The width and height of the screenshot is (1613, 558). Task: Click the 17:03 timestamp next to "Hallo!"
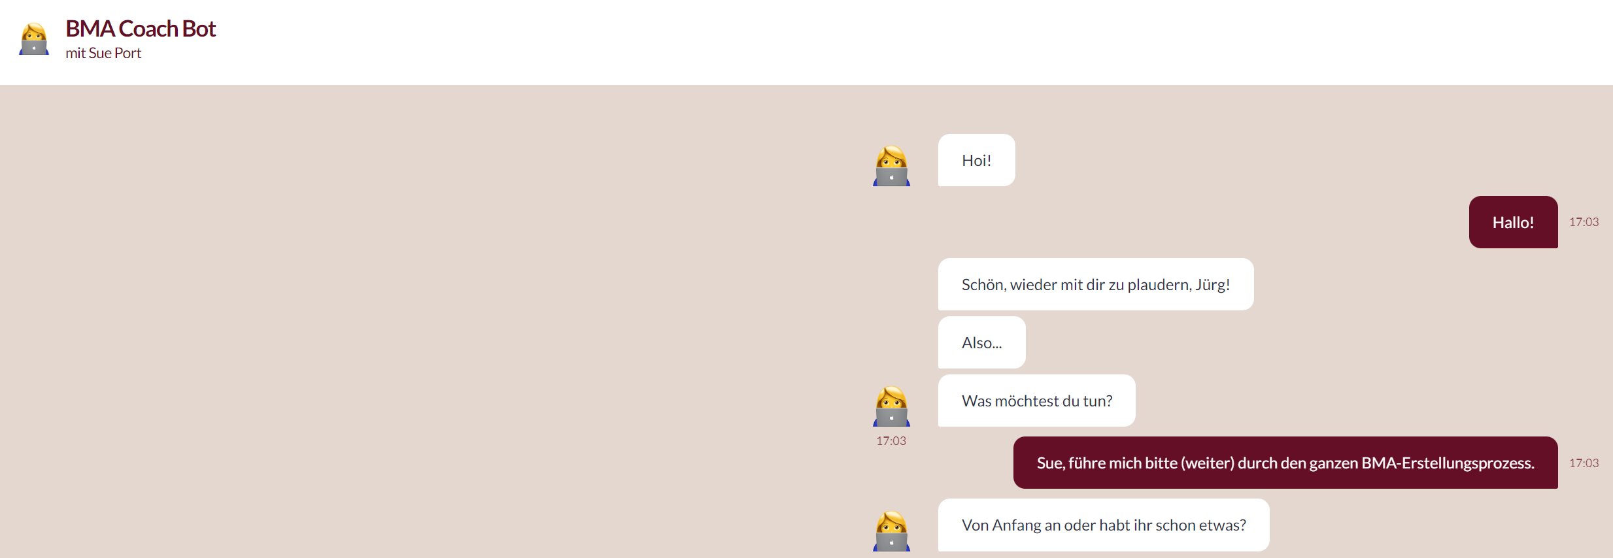[x=1584, y=222]
